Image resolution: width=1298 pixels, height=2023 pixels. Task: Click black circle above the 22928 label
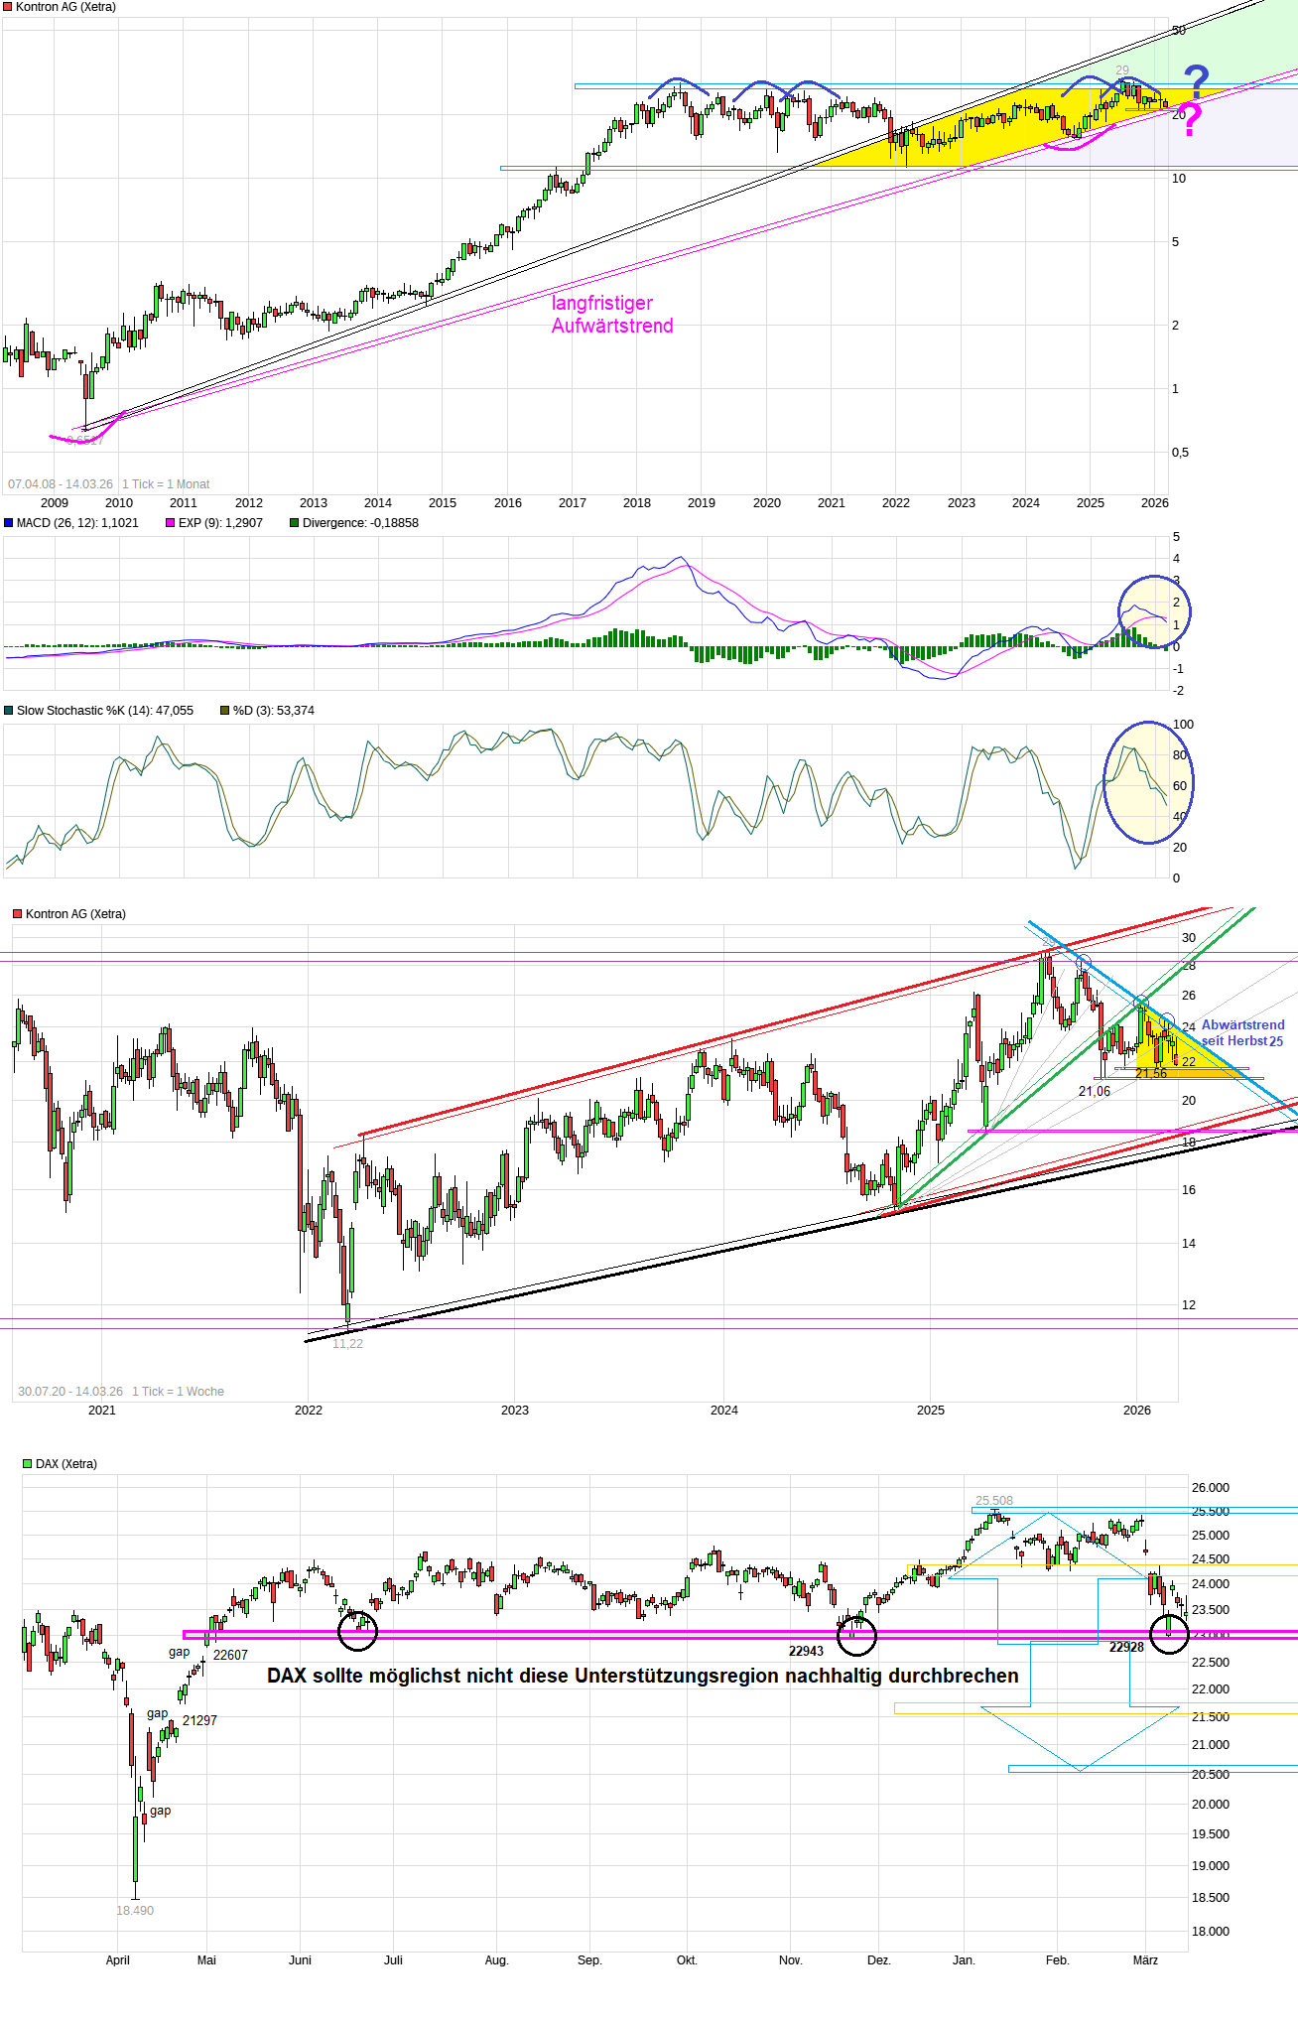1169,1634
